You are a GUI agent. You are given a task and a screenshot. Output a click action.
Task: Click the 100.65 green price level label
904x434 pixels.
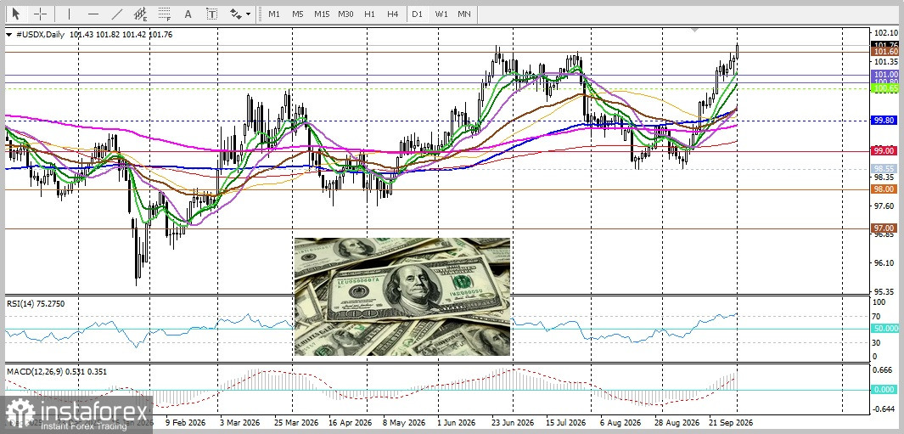click(x=885, y=88)
